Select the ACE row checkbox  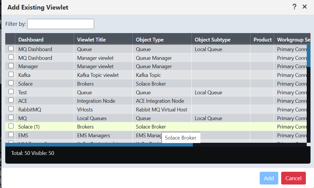11,100
